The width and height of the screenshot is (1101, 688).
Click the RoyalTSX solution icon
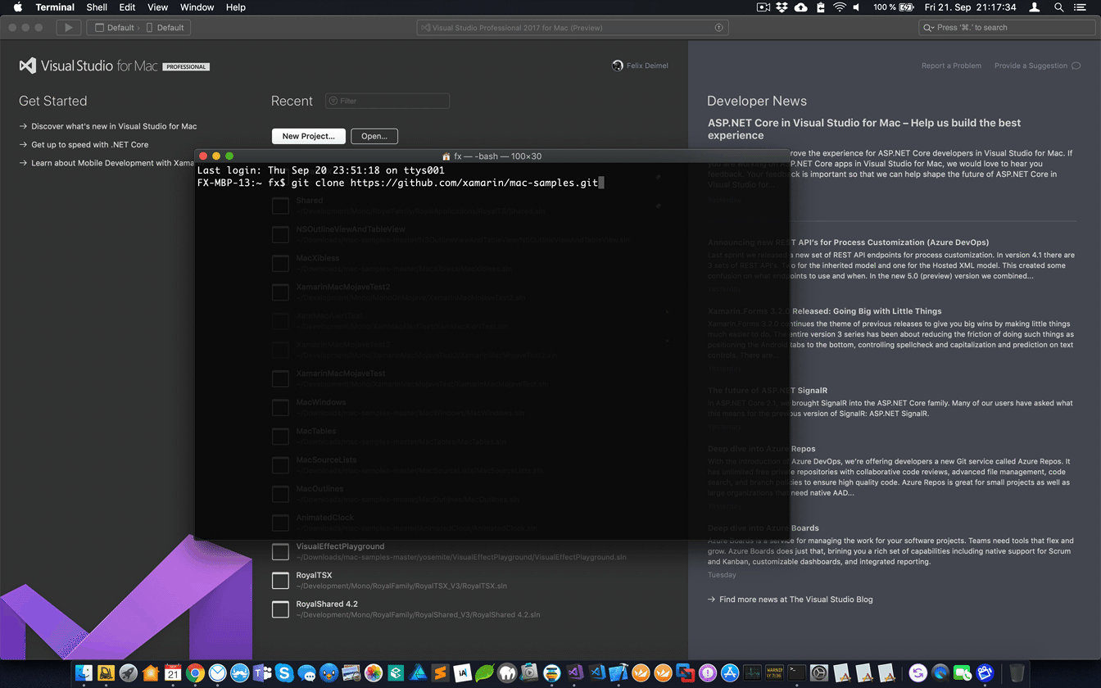point(280,581)
